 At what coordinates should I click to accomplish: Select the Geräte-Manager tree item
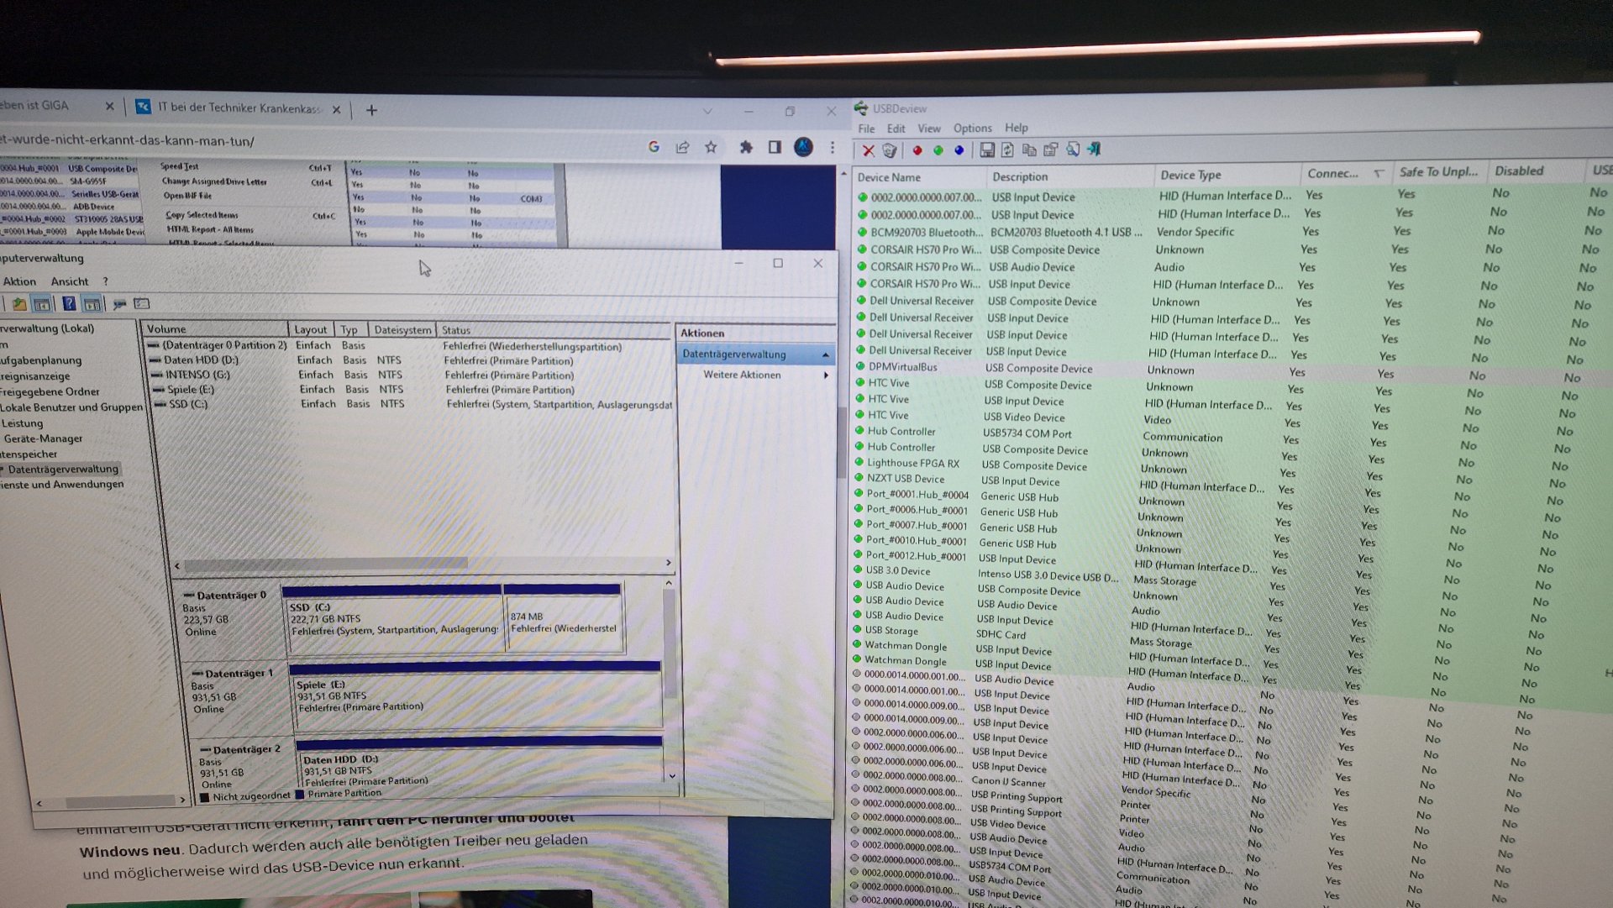[x=43, y=438]
